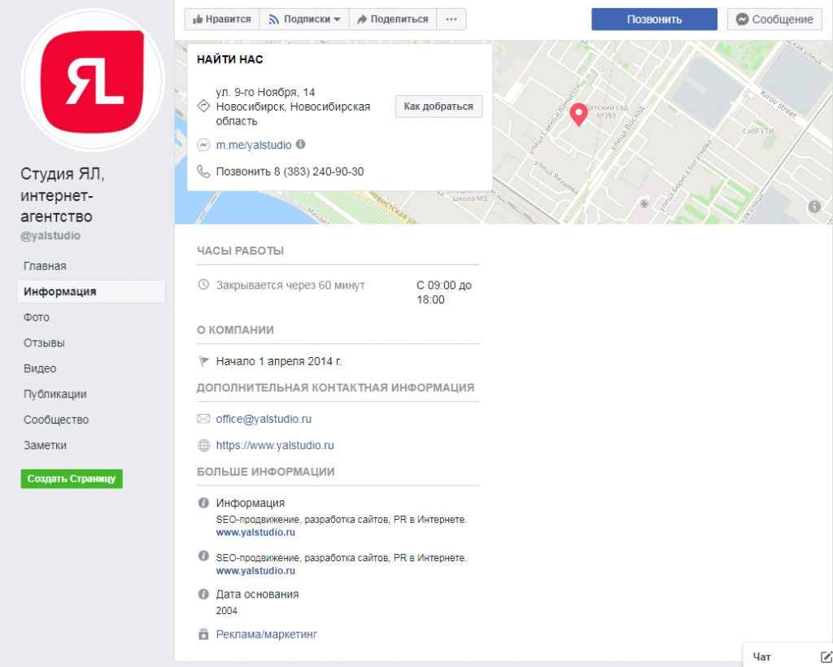Click the Сообщение messenger button
Screen dimensions: 833x667
(774, 20)
